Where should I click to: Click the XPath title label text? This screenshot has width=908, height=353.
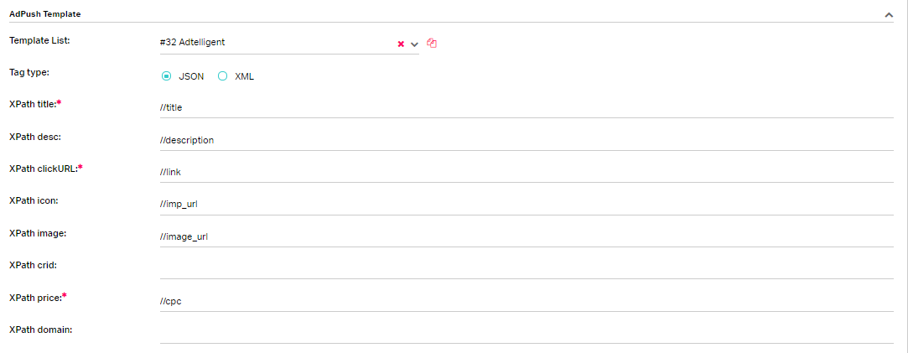34,104
